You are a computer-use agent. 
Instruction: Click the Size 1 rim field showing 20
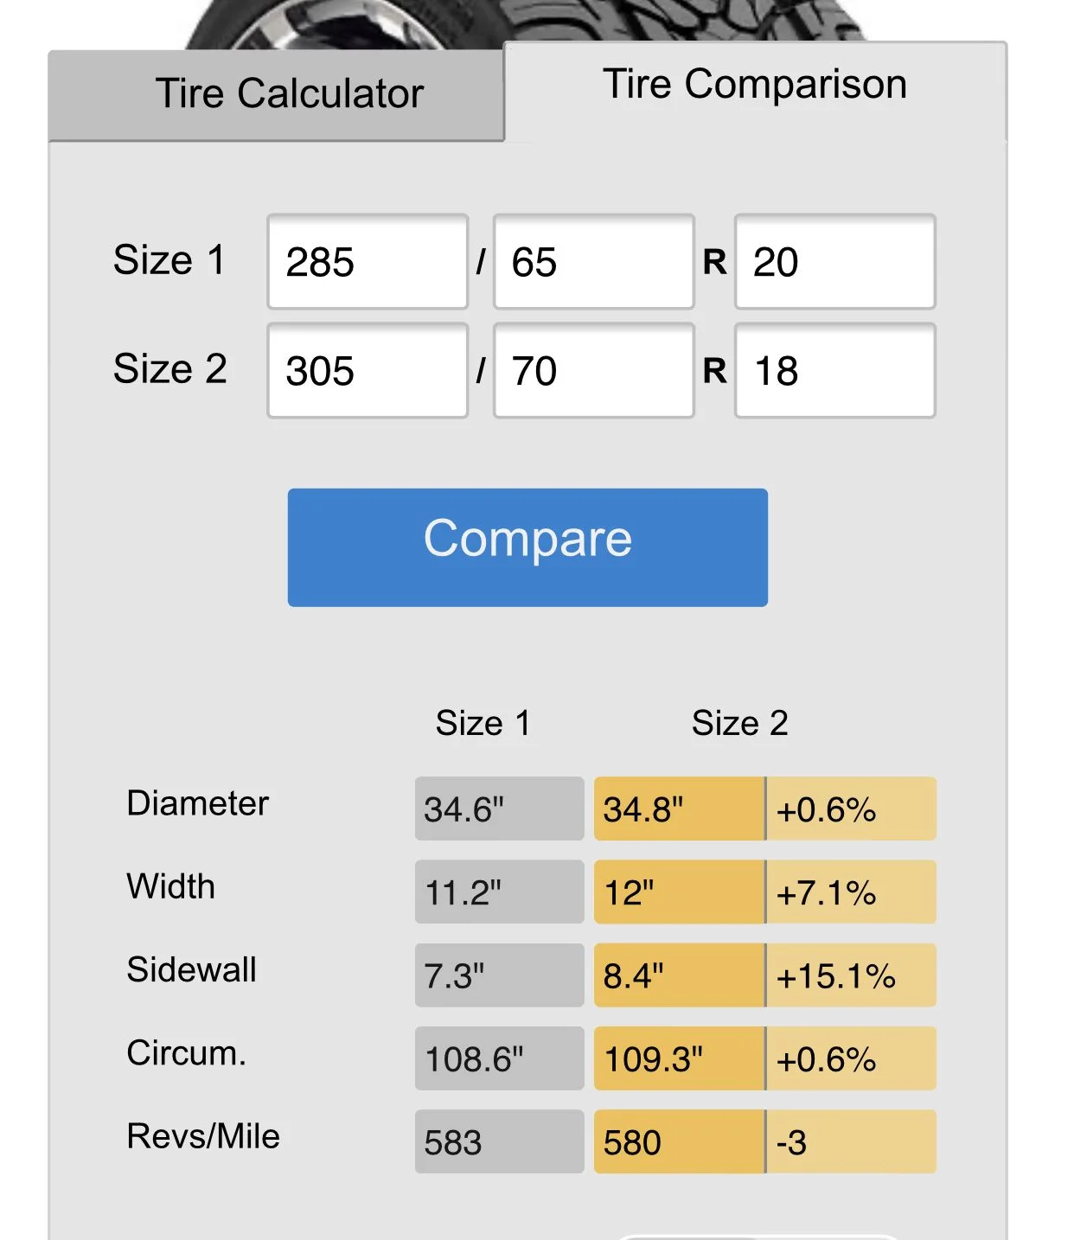(834, 261)
